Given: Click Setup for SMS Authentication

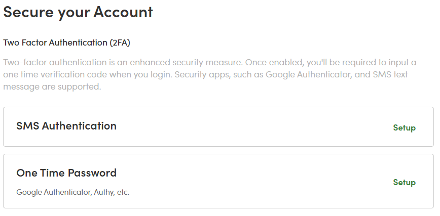Looking at the screenshot, I should (x=404, y=127).
